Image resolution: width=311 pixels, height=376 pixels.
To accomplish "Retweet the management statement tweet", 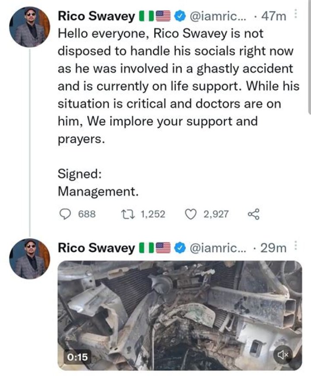I will point(127,213).
